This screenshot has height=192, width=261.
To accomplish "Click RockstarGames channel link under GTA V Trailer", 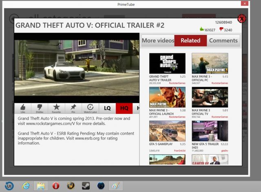I will click(x=177, y=83).
